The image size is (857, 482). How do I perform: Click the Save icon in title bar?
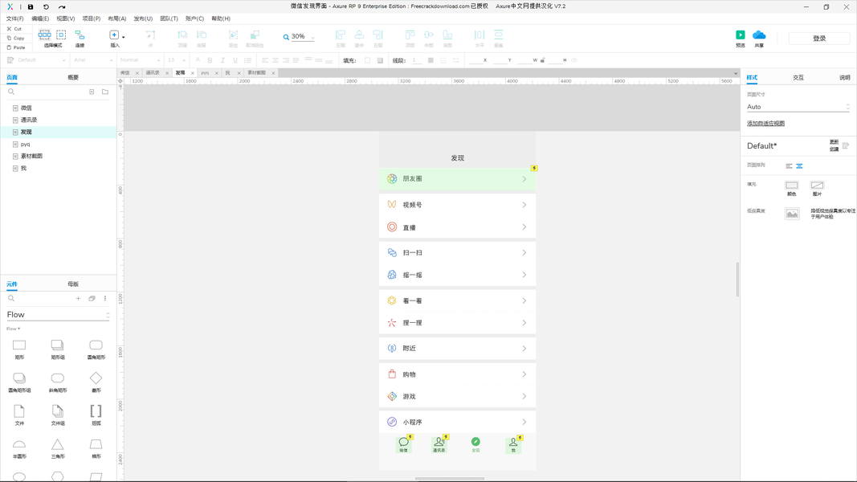coord(31,6)
